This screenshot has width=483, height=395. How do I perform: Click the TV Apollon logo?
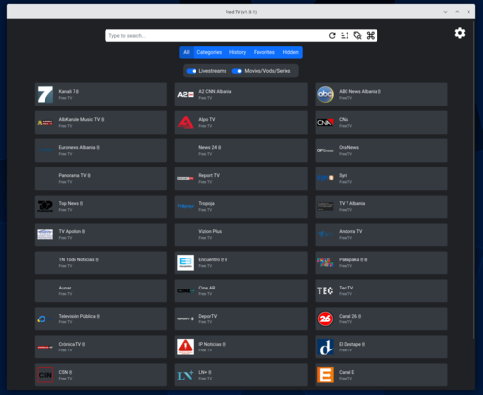click(x=45, y=234)
